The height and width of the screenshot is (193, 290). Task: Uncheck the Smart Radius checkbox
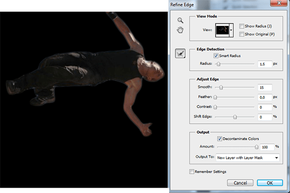[x=216, y=56]
